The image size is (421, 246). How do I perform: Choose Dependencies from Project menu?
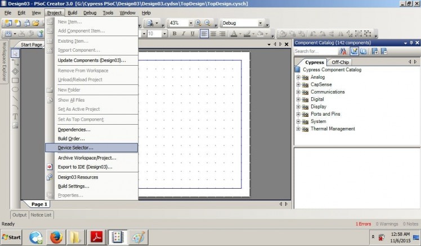[74, 130]
